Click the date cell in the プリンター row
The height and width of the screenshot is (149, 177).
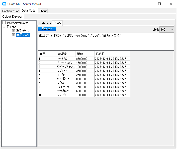point(112,95)
